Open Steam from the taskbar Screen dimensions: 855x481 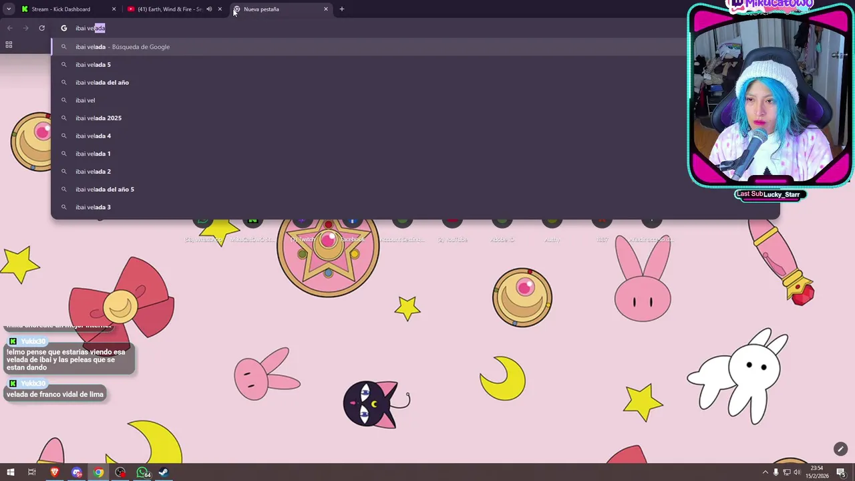click(x=164, y=472)
